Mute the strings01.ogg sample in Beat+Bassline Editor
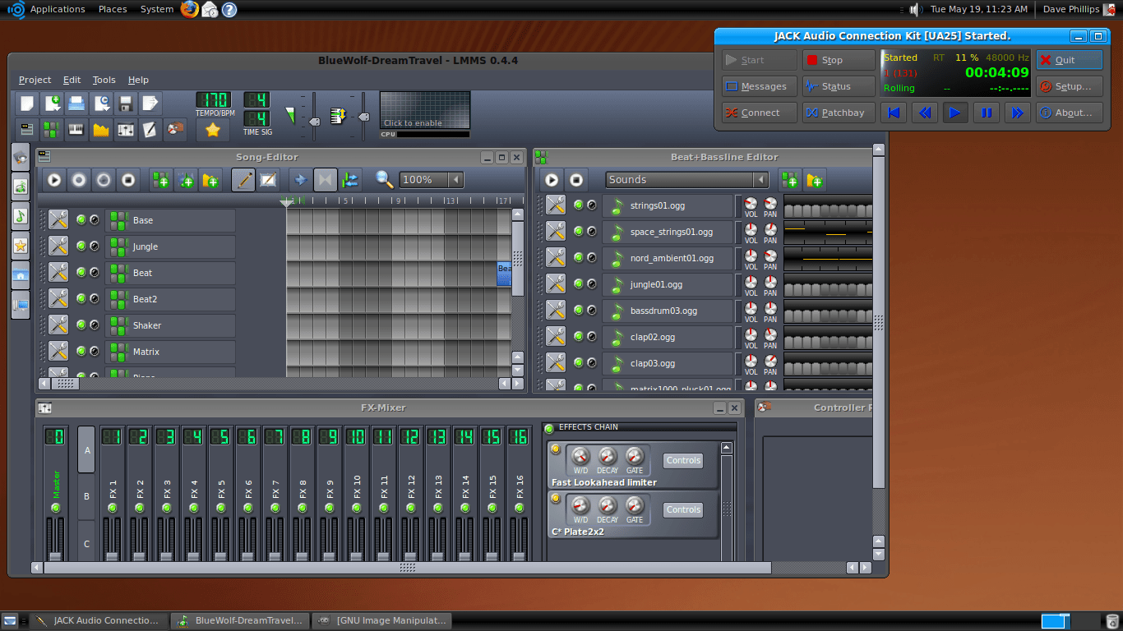Viewport: 1123px width, 631px height. (580, 205)
